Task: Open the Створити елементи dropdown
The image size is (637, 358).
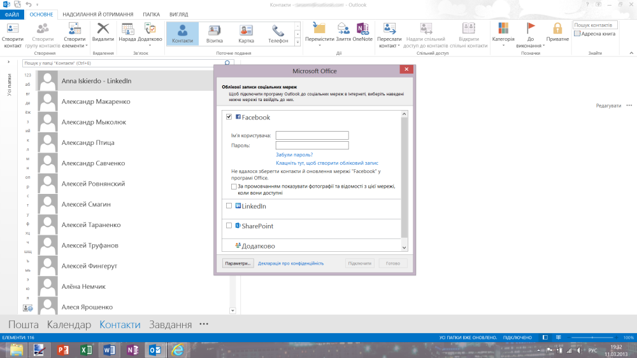Action: [x=75, y=36]
